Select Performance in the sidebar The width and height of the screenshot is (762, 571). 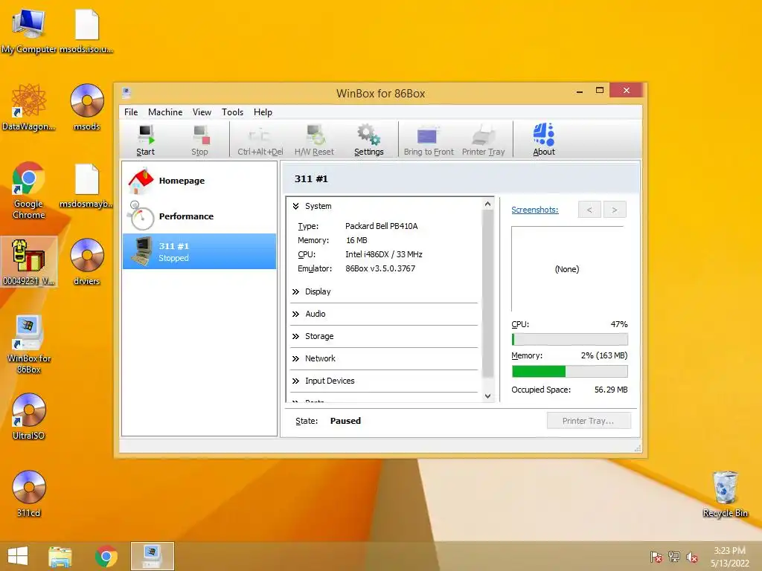[x=199, y=216]
